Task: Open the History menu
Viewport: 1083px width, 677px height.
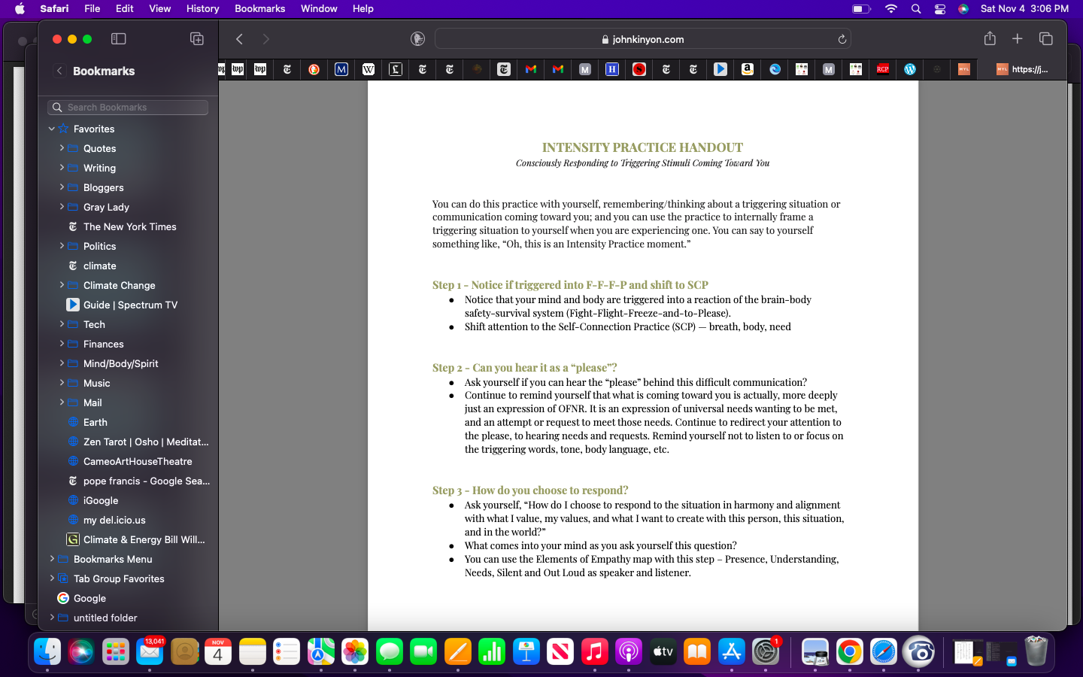Action: click(202, 9)
